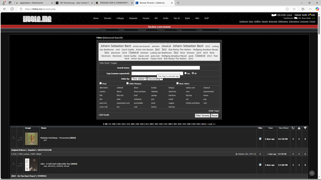Click the Filter Torrents button
Image resolution: width=321 pixels, height=180 pixels.
pos(203,115)
